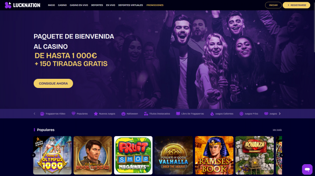Screen dimensions: 315x176
Task: Open Deportes Virtuales in the navigation
Action: (130, 5)
